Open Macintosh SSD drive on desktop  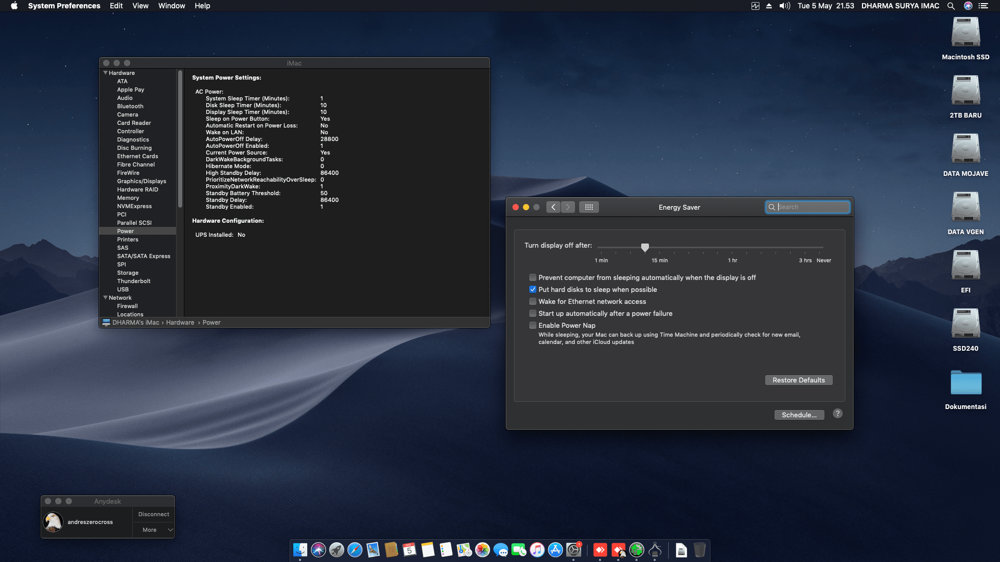[x=966, y=32]
